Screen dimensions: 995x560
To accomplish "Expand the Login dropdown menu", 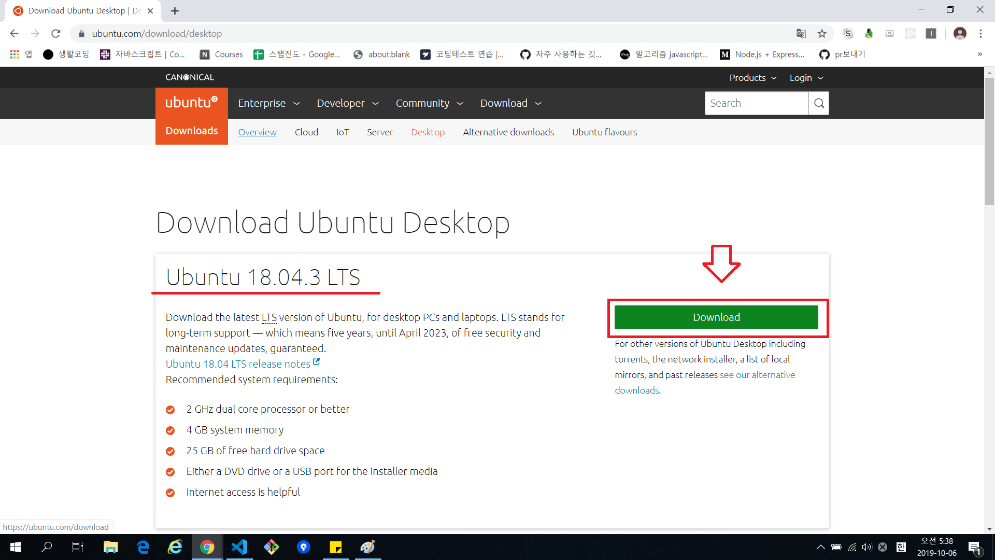I will point(806,78).
